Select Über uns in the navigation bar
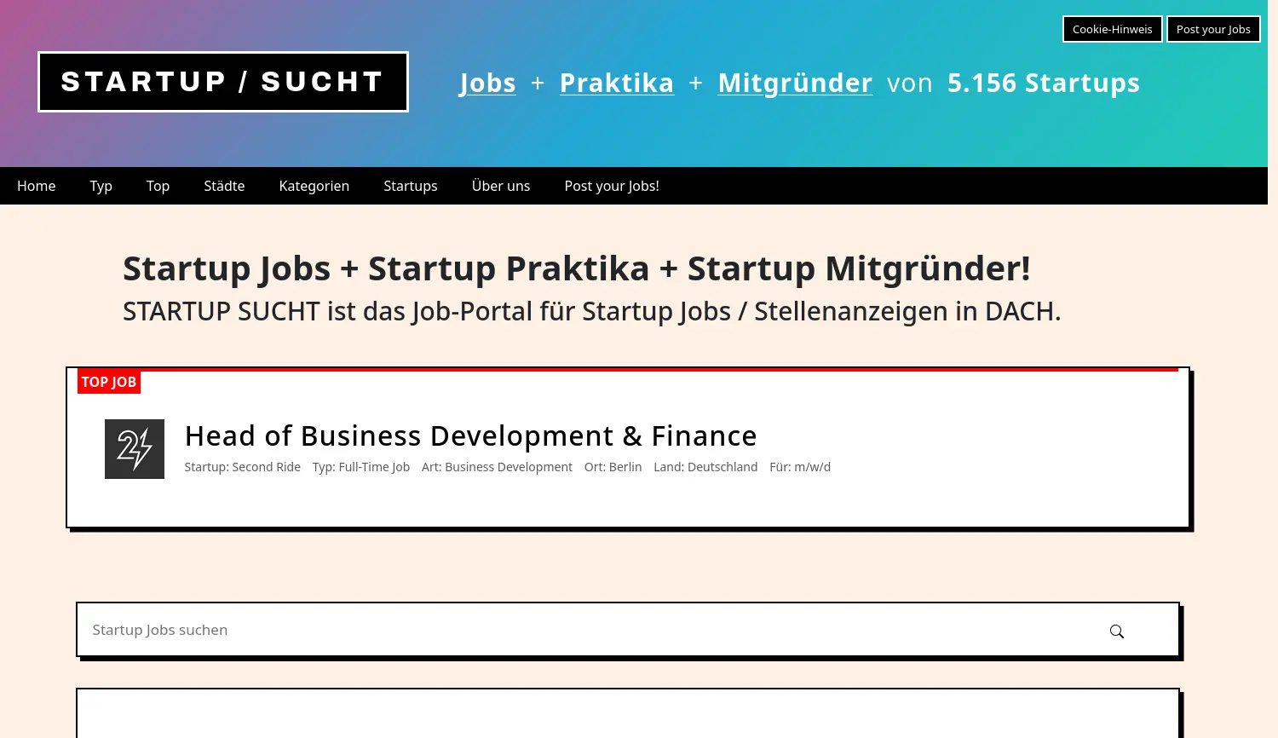This screenshot has height=738, width=1278. coord(500,185)
